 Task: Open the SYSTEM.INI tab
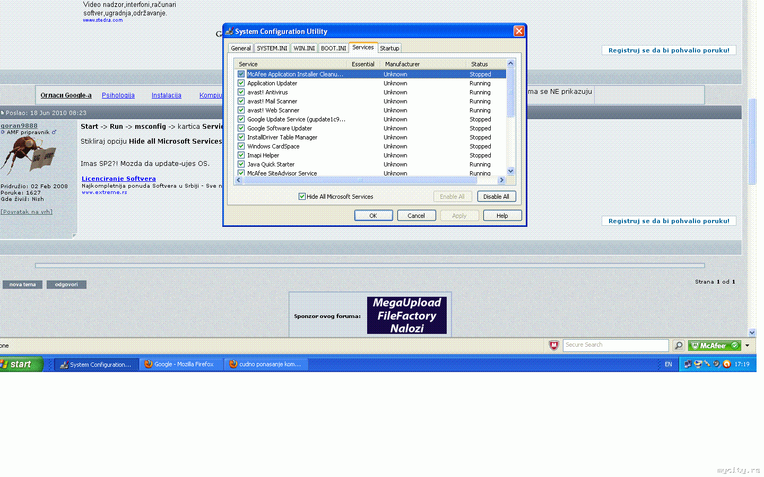coord(272,48)
